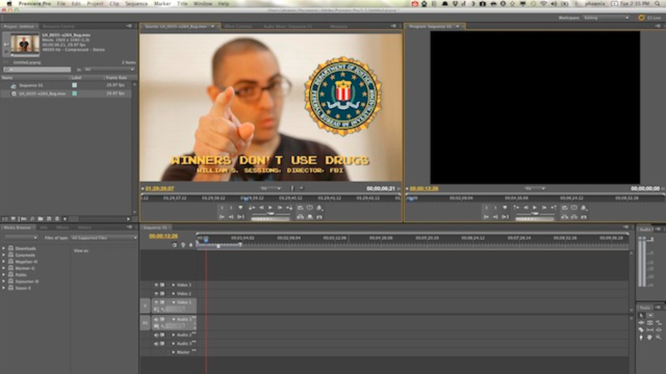The width and height of the screenshot is (666, 374).
Task: Click Insert button in Source monitor
Action: tap(300, 217)
